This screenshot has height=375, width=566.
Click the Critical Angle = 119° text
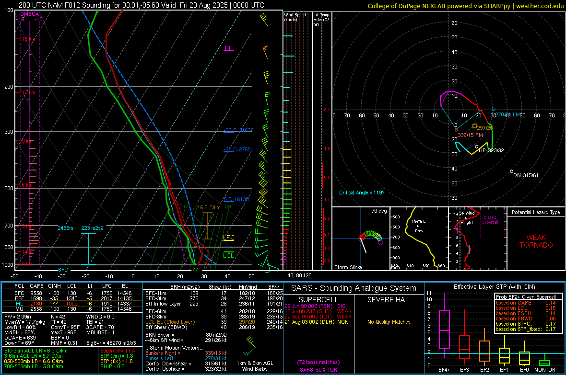click(x=362, y=193)
